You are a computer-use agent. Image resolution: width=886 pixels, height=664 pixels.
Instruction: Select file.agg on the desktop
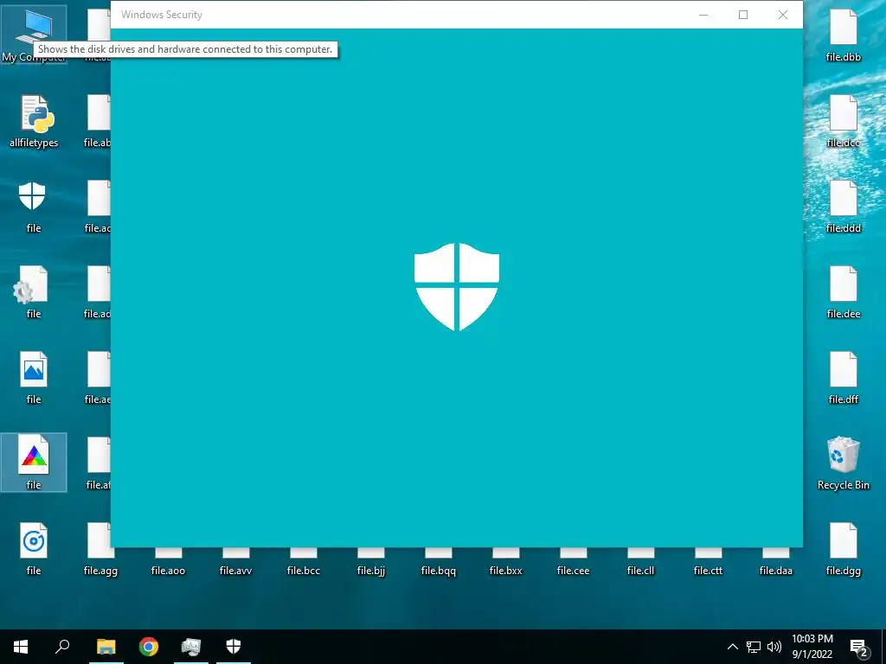tap(100, 549)
